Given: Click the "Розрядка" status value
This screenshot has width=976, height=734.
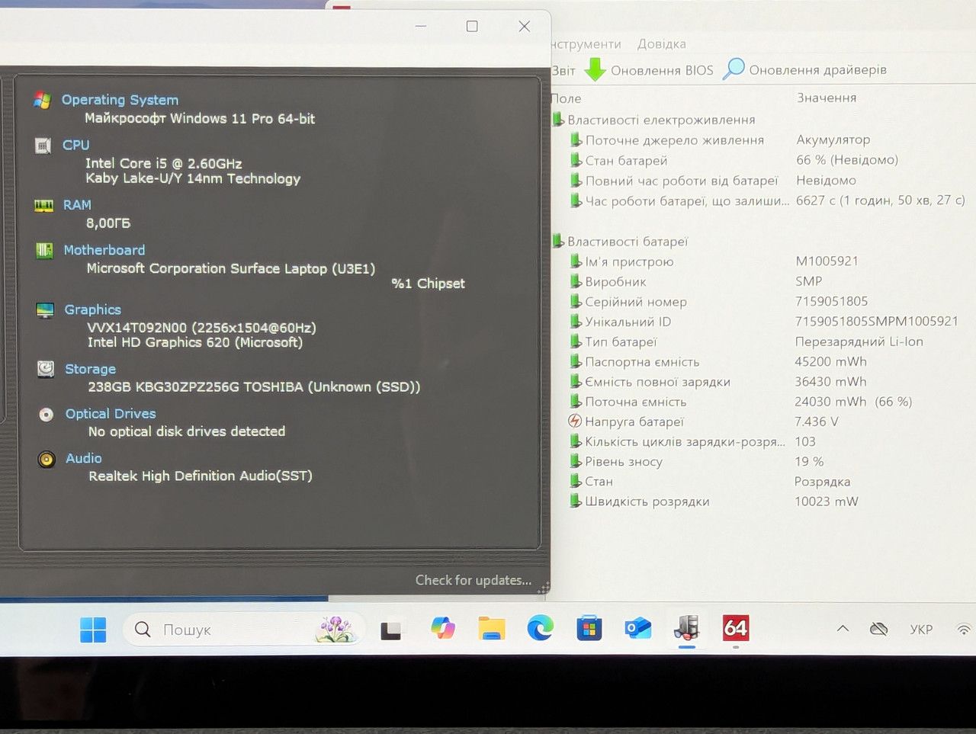Looking at the screenshot, I should (822, 482).
